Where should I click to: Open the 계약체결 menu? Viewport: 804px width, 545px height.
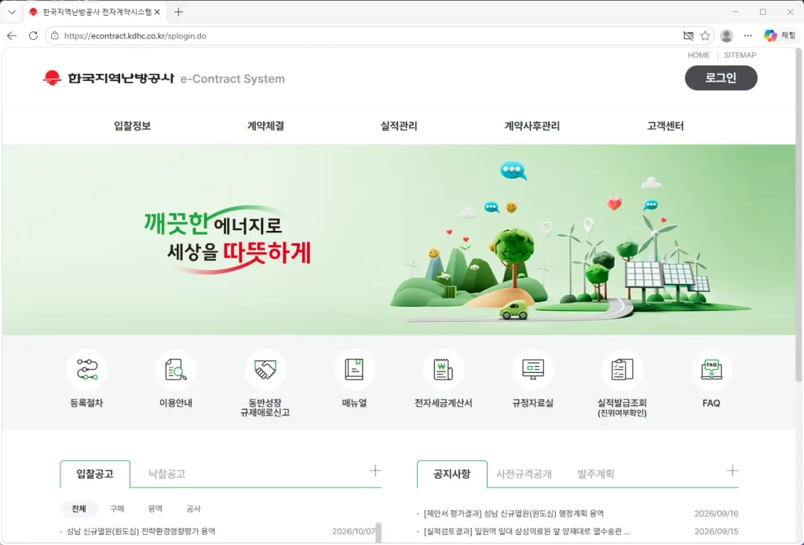[265, 126]
